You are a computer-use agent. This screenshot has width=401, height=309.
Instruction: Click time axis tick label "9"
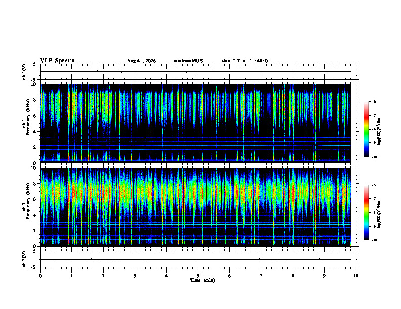tap(324, 276)
